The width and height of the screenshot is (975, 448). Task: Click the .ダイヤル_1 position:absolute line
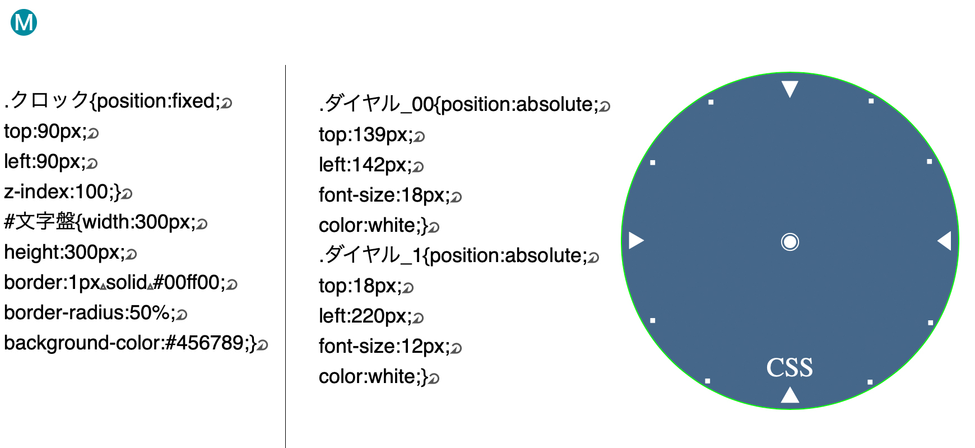coord(459,255)
